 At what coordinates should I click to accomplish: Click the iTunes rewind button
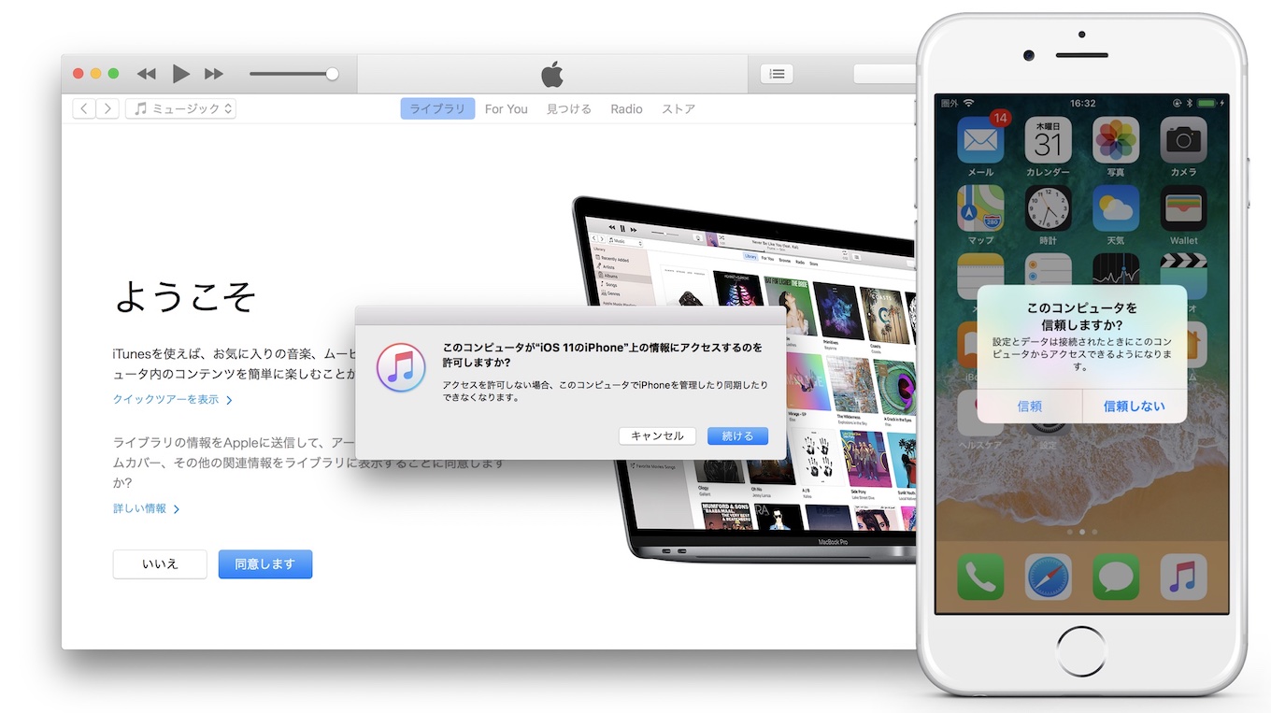(147, 74)
